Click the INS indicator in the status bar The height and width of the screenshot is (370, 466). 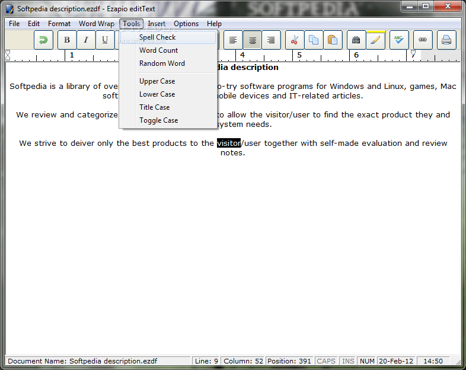coord(347,361)
